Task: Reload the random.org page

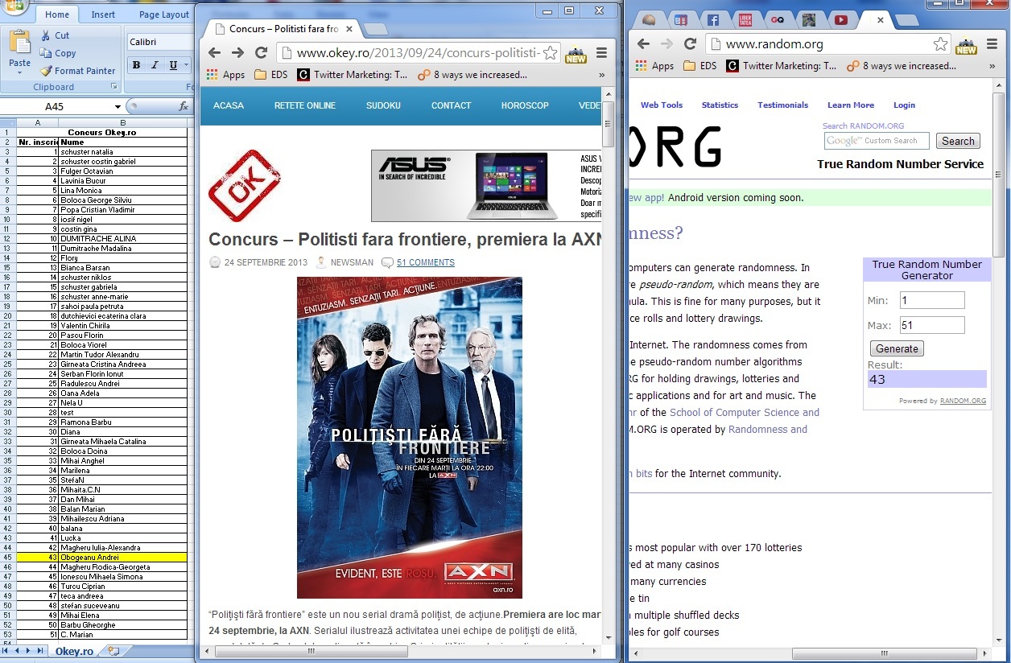Action: coord(690,44)
